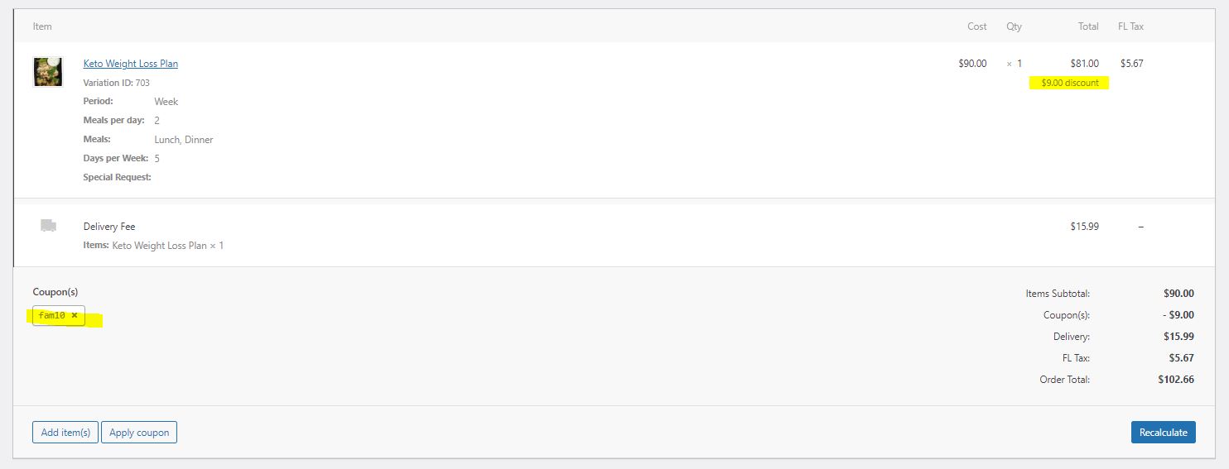Click the Add item(s) button
Viewport: 1229px width, 469px height.
[65, 432]
